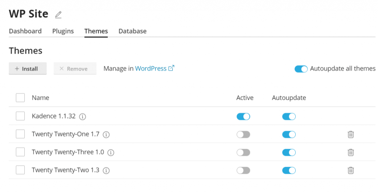Image resolution: width=378 pixels, height=192 pixels.
Task: Open the WordPress external link
Action: coord(154,68)
